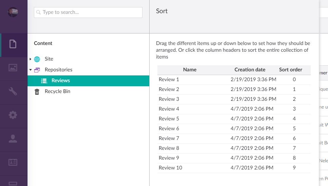The height and width of the screenshot is (186, 328).
Task: Click Review 4 creation date 4/7/2019 2:06 PM
Action: (252, 109)
